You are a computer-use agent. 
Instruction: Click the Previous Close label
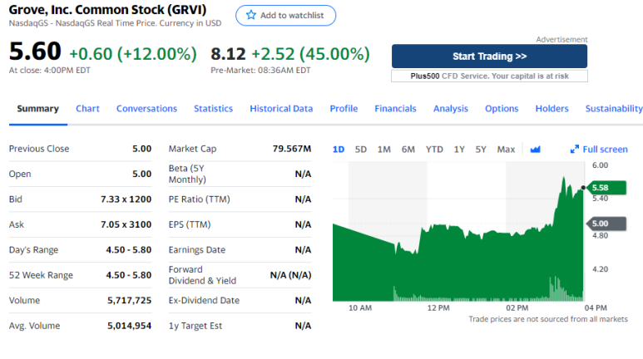tap(39, 149)
